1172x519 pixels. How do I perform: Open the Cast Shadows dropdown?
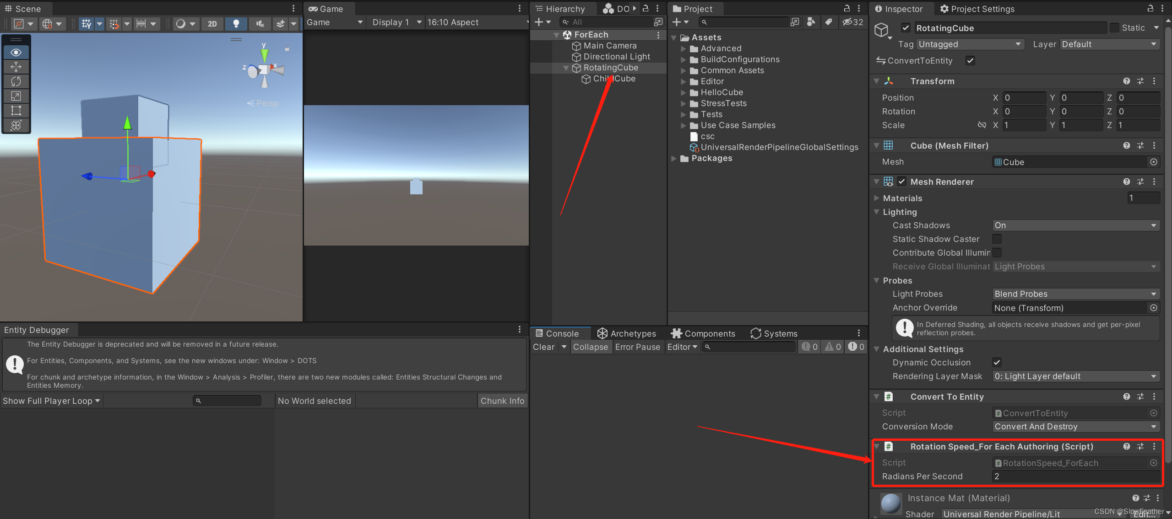1075,225
